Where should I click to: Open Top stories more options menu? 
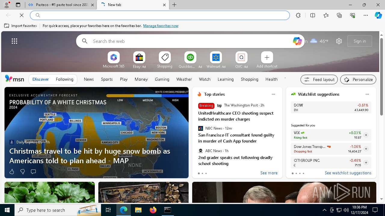(273, 94)
